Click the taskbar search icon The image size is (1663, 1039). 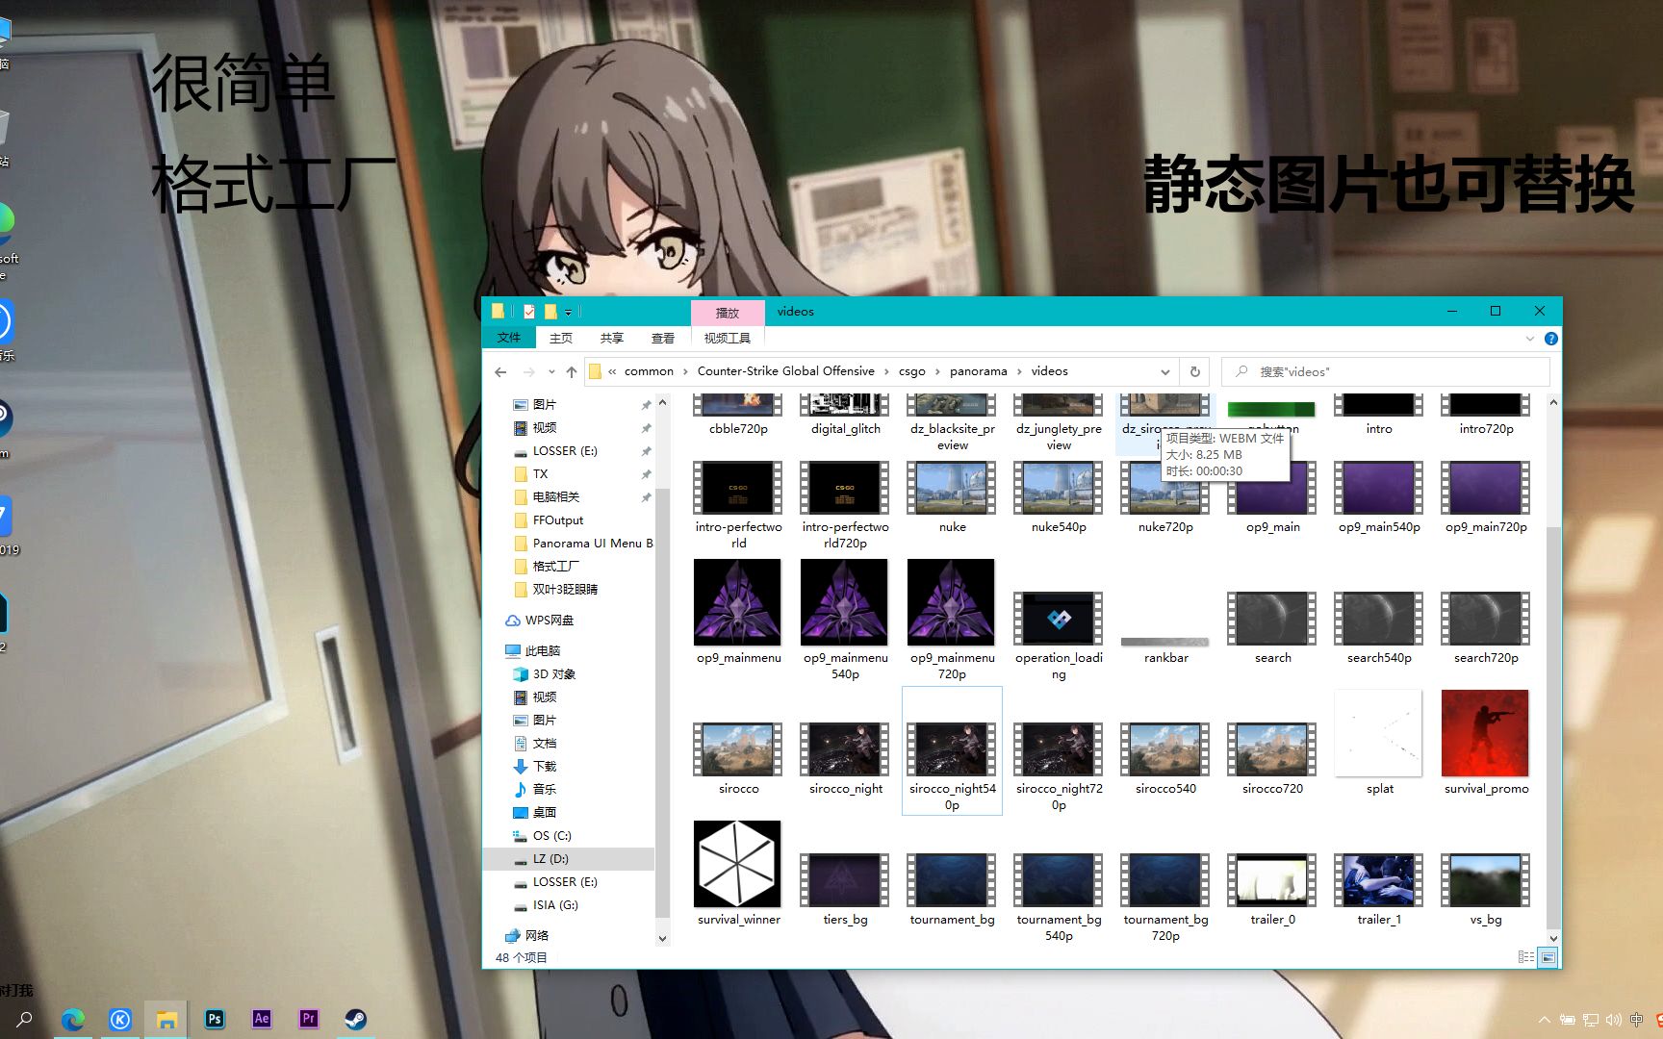pos(25,1019)
